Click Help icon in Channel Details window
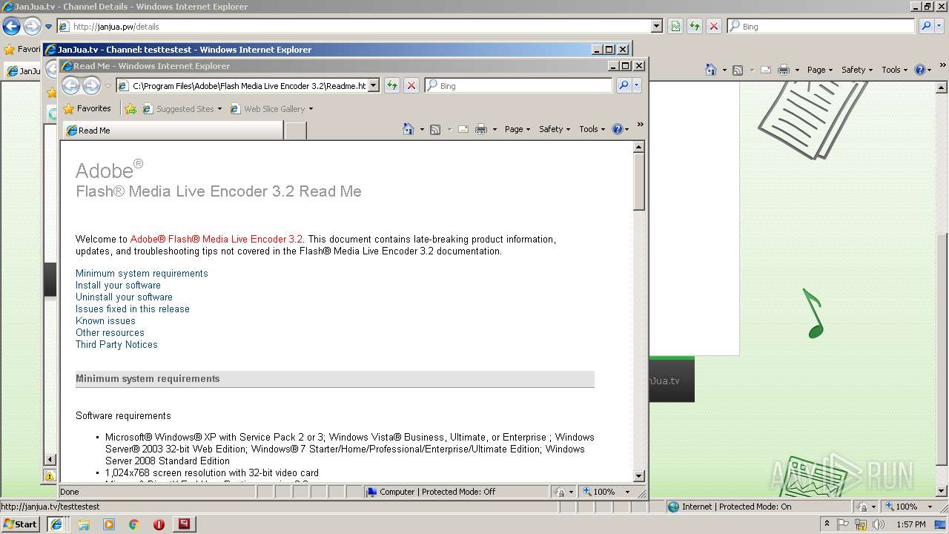The image size is (949, 534). point(920,70)
